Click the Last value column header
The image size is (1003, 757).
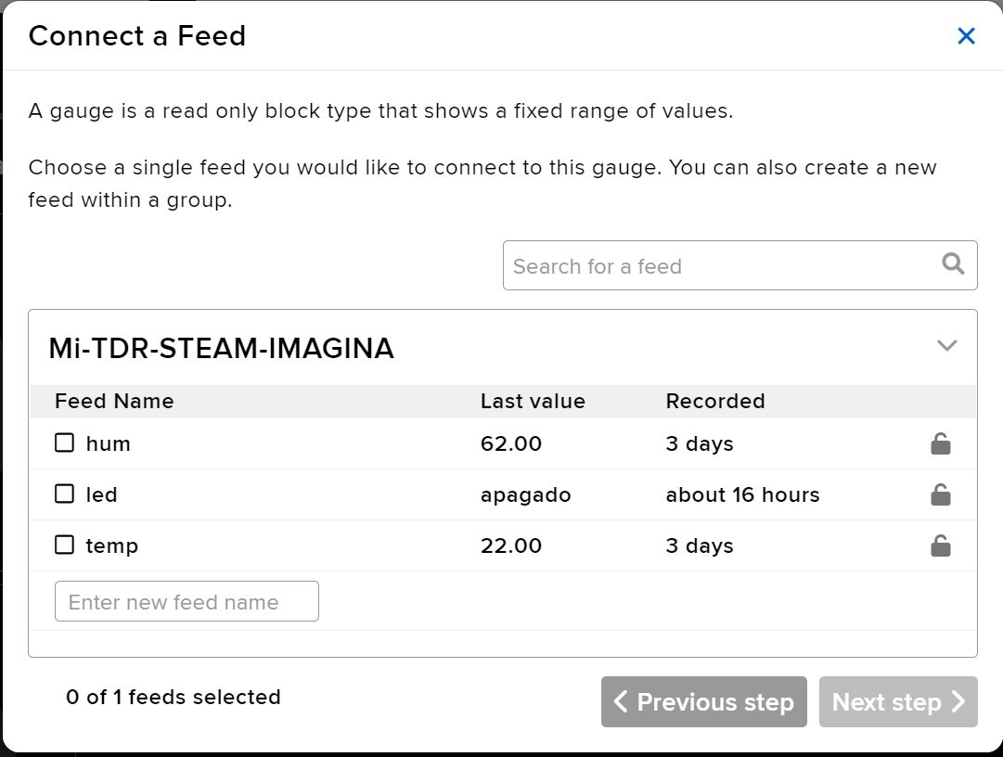click(533, 401)
